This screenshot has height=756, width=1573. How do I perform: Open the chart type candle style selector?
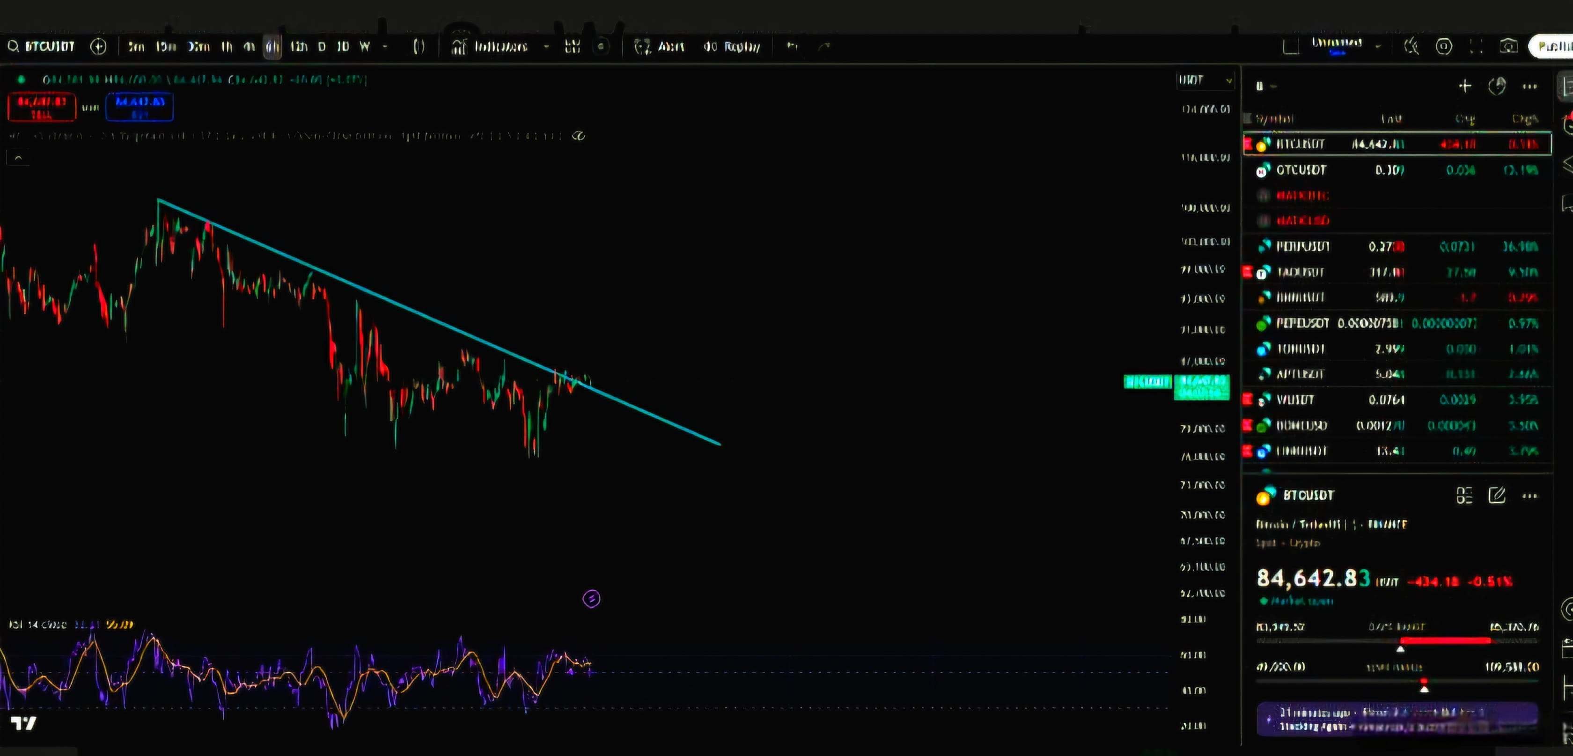[x=419, y=46]
